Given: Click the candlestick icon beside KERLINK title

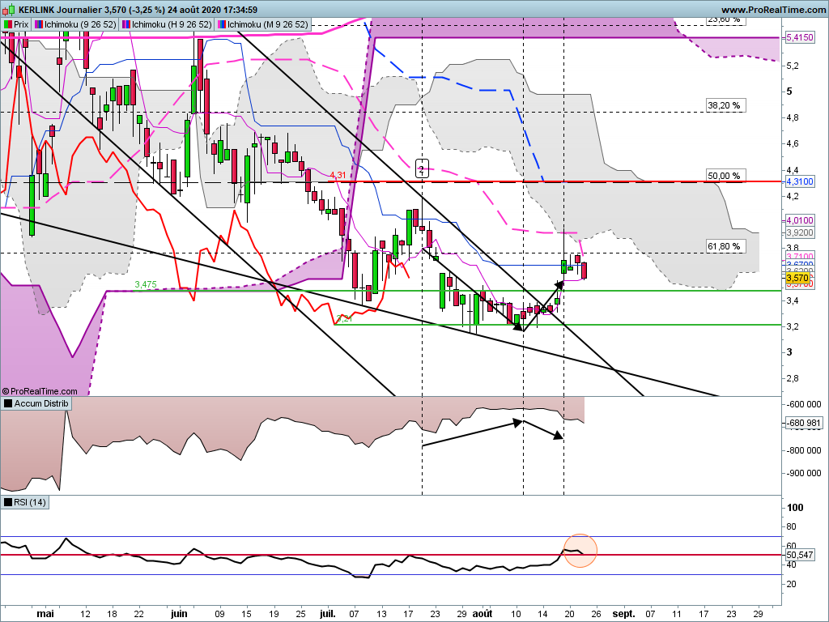Looking at the screenshot, I should (x=8, y=10).
